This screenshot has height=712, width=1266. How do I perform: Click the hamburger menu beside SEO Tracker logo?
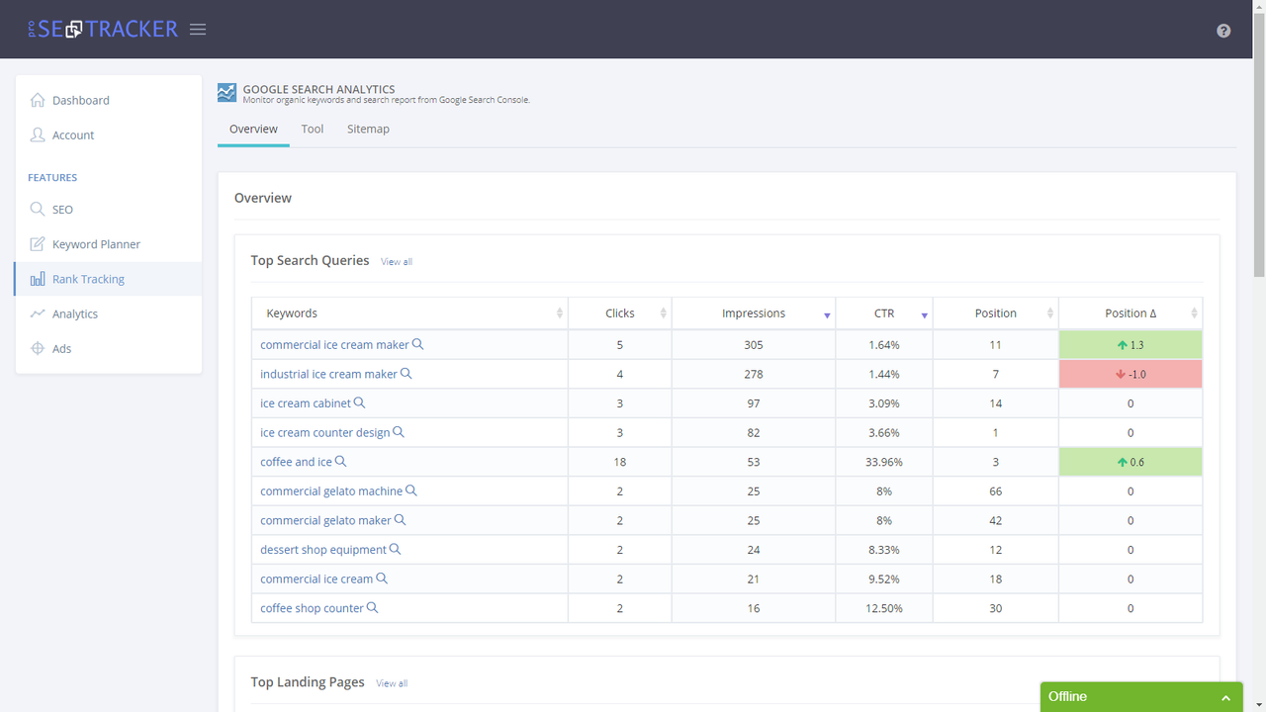pos(197,29)
